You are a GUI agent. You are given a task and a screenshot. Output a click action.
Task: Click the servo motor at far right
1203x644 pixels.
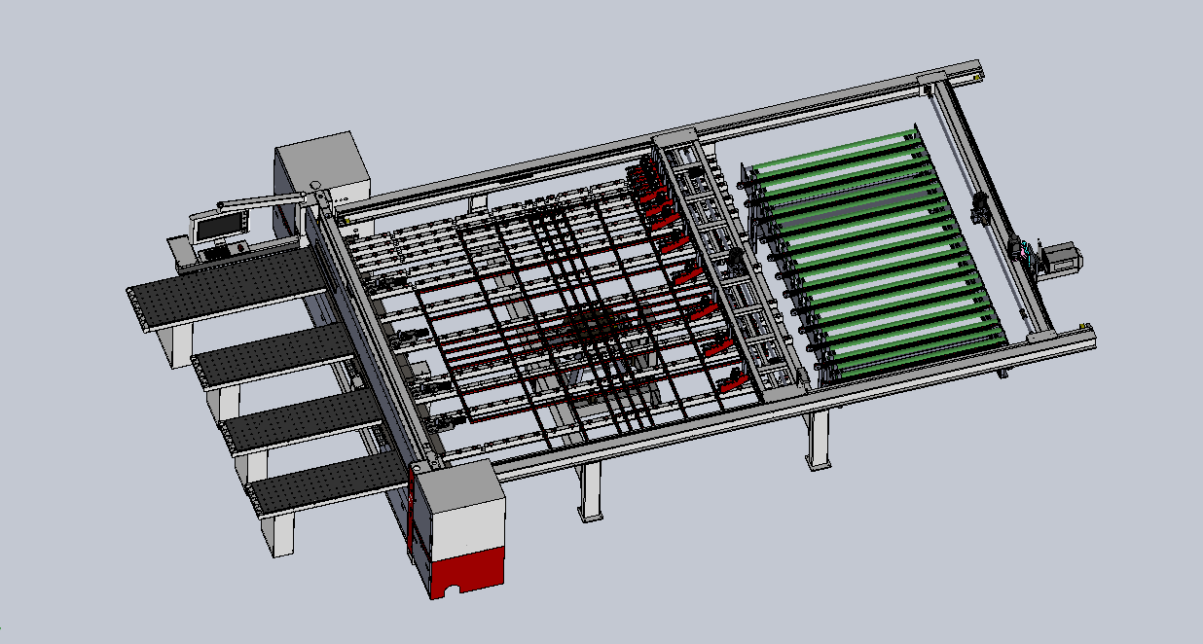[1063, 260]
